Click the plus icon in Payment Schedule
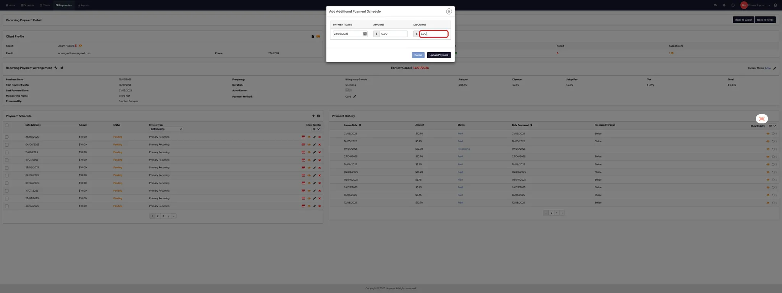The image size is (782, 293). [x=313, y=116]
